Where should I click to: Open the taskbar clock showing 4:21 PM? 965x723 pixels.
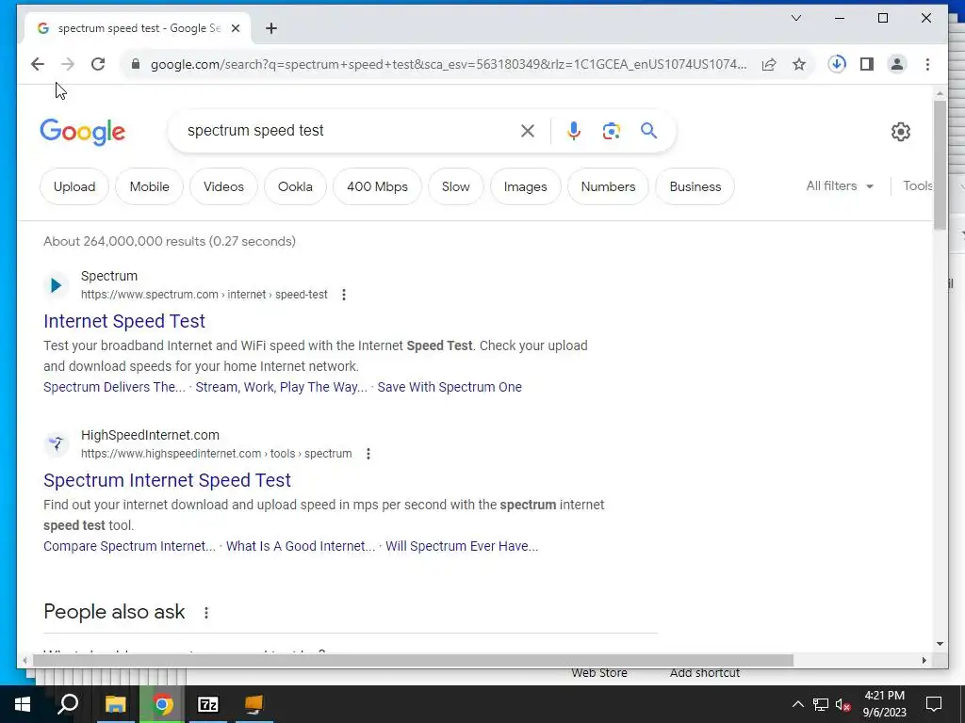(884, 704)
